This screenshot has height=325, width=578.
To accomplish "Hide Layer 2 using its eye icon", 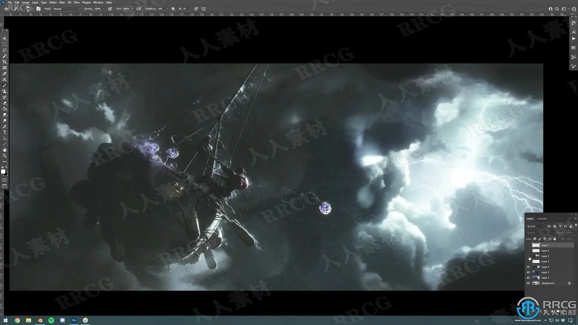I will (x=528, y=272).
